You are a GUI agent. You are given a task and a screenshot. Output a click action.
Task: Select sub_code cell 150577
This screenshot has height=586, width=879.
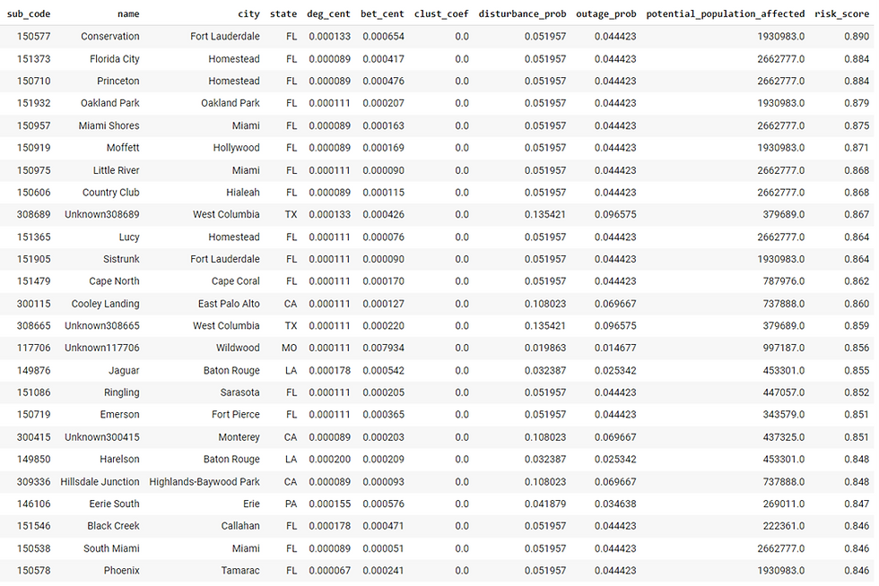coord(34,37)
